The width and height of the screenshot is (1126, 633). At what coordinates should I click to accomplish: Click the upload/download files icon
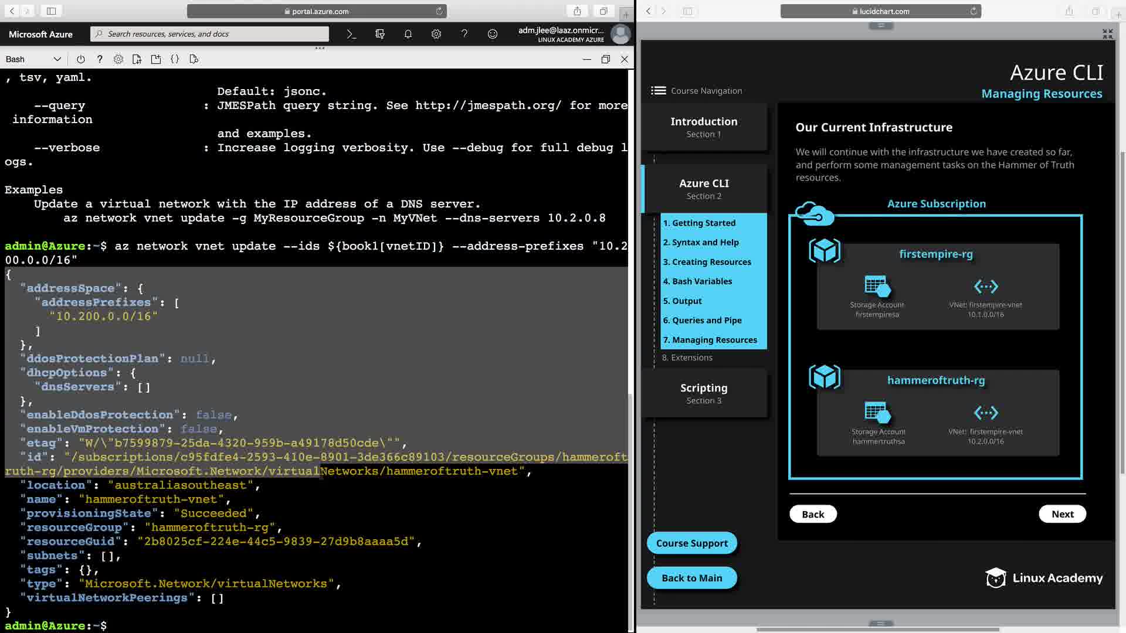click(137, 59)
